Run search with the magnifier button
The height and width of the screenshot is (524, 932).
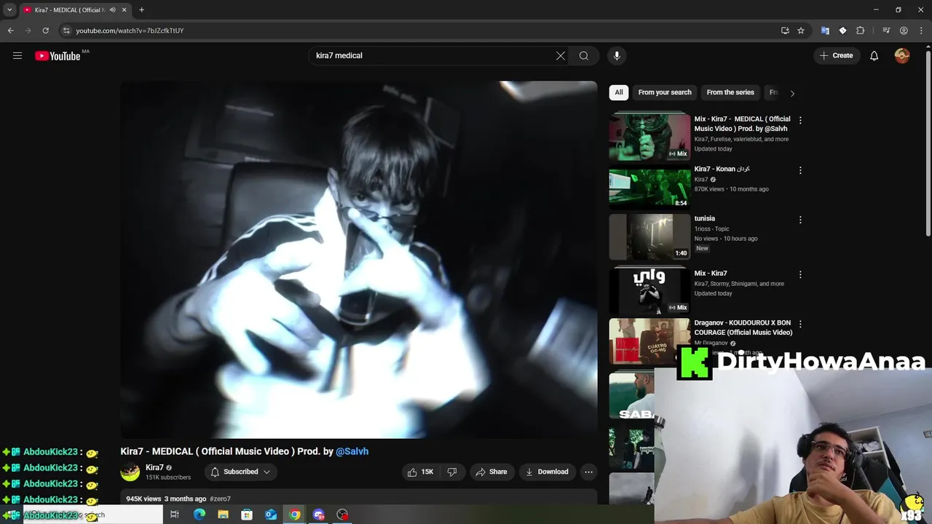click(584, 55)
